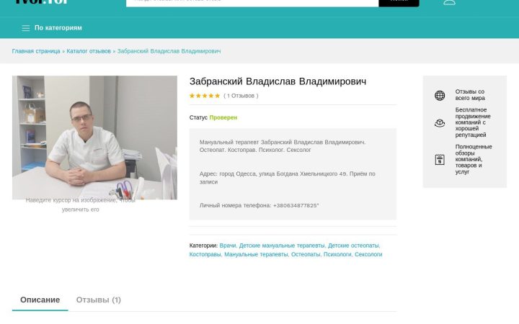This screenshot has width=519, height=324.
Task: Click the user account icon in header
Action: (449, 2)
